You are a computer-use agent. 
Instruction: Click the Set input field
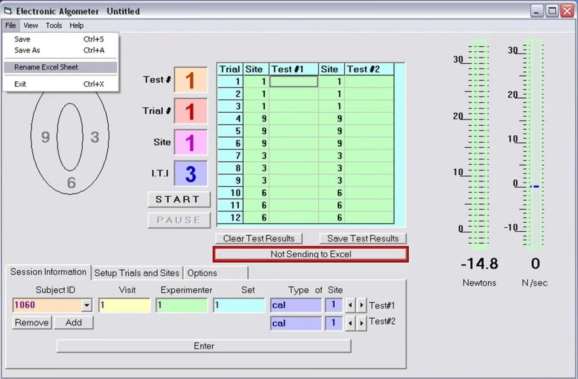pyautogui.click(x=239, y=305)
